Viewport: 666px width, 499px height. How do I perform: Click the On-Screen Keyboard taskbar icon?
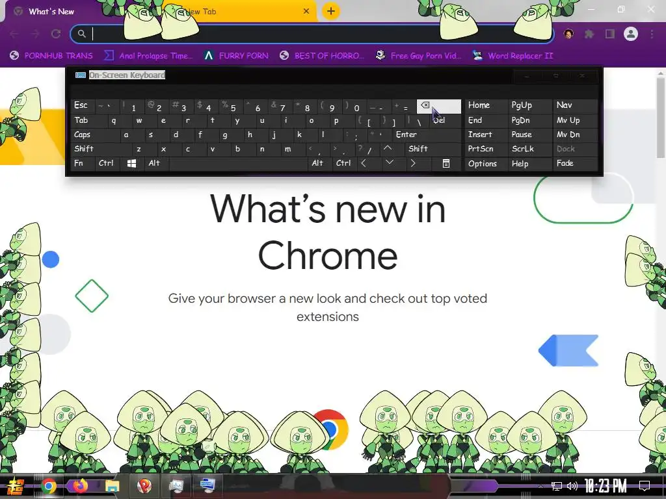click(x=207, y=486)
